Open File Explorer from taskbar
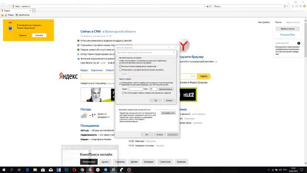Image resolution: width=307 pixels, height=173 pixels. 35,170
